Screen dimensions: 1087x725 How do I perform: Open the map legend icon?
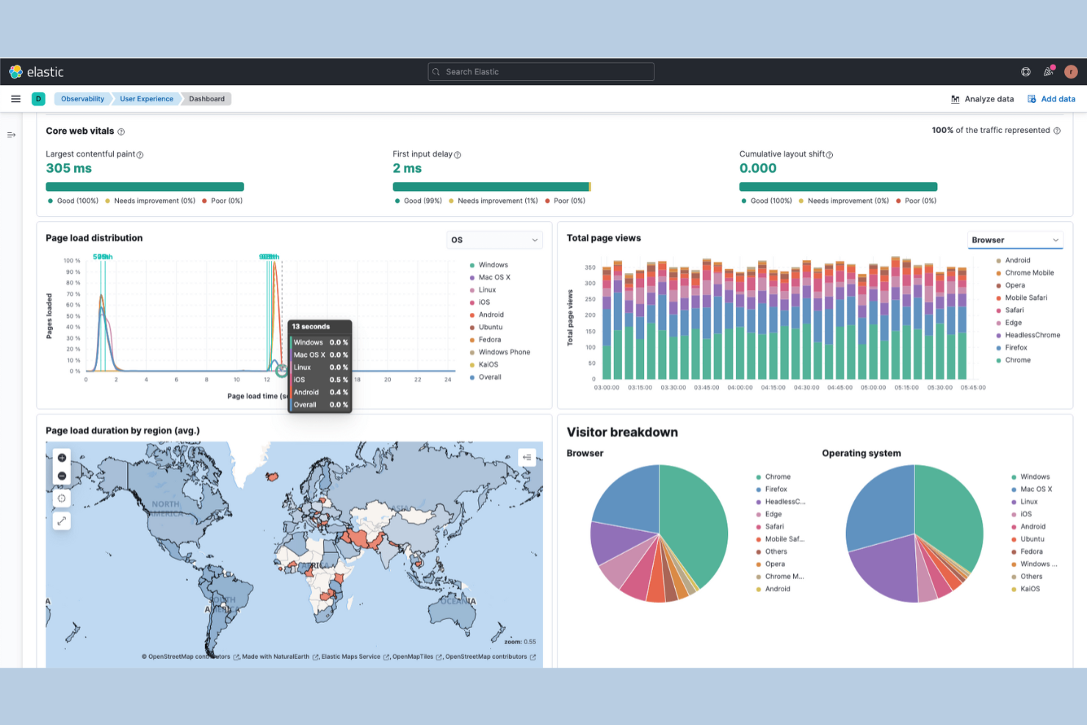coord(527,457)
